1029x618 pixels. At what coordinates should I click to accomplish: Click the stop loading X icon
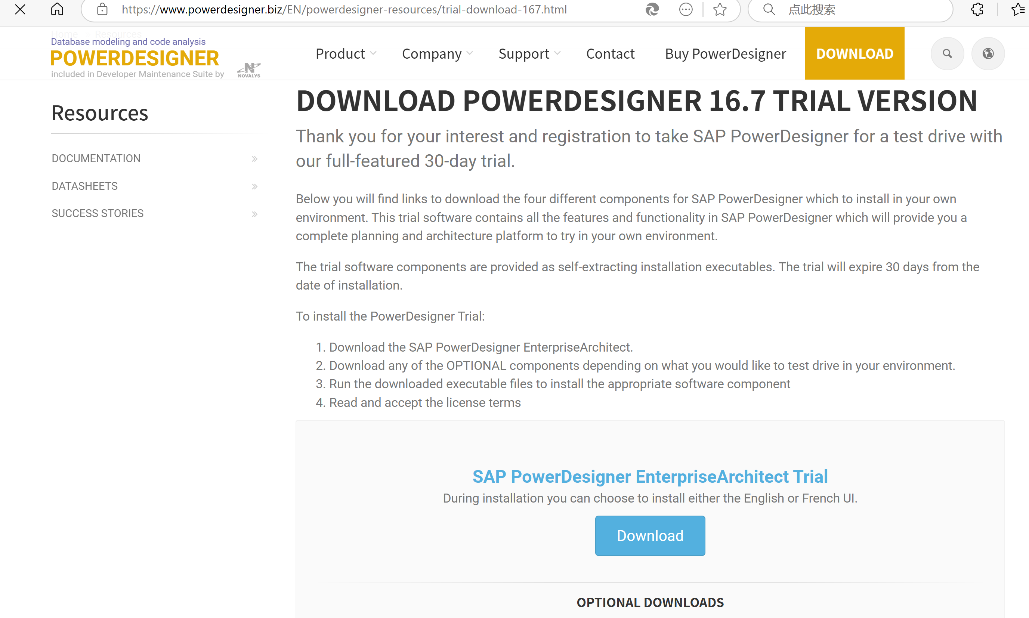coord(20,9)
